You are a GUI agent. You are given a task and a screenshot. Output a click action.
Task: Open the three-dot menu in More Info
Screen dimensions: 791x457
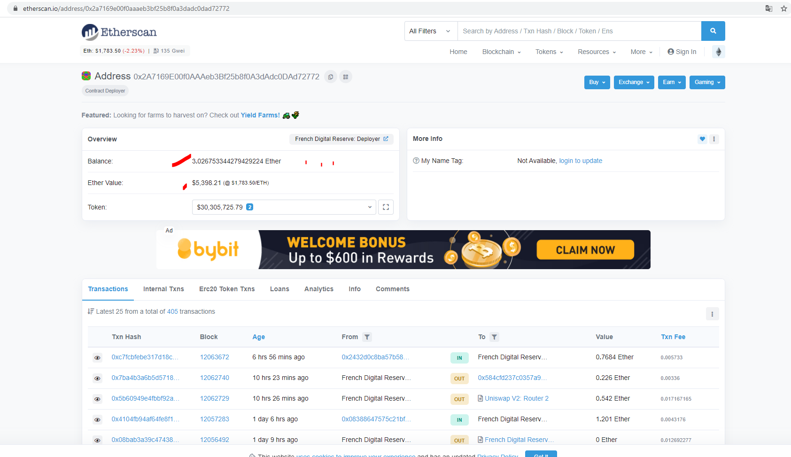pyautogui.click(x=714, y=139)
